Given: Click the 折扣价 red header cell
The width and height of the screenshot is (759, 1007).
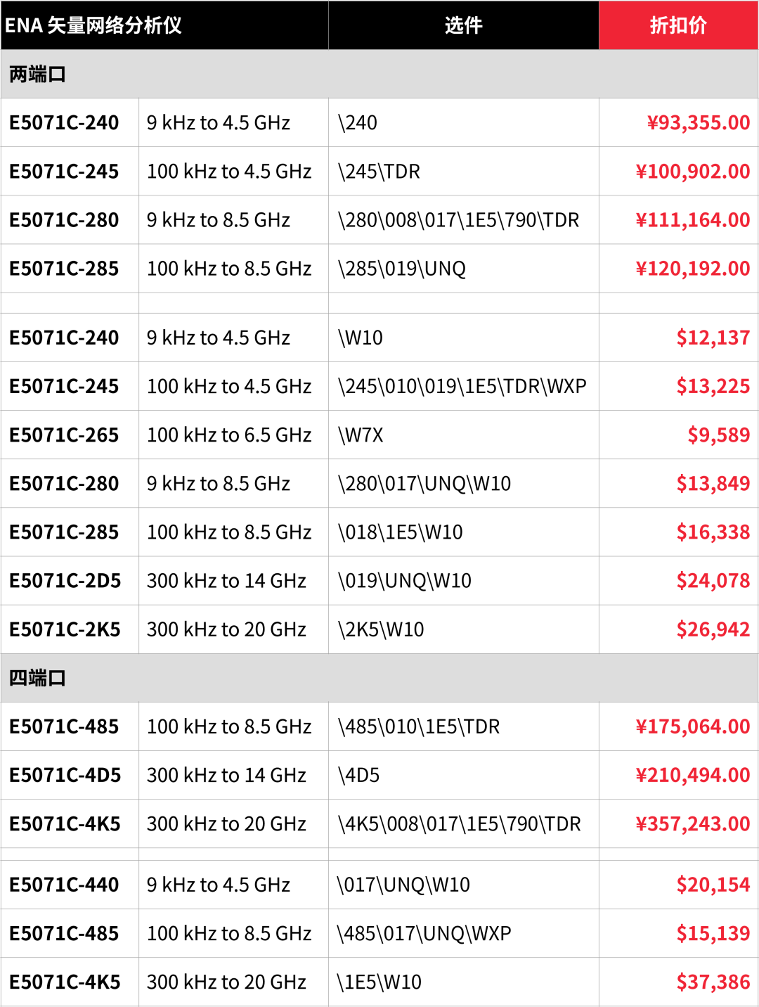Looking at the screenshot, I should pyautogui.click(x=678, y=25).
